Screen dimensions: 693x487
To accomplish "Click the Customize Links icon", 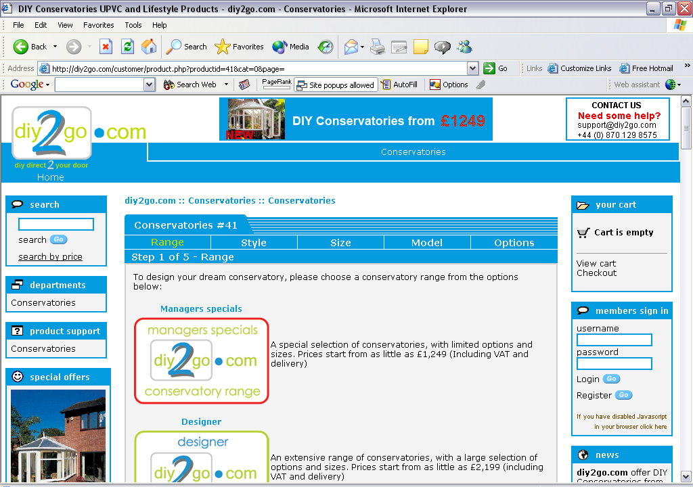I will (x=553, y=68).
